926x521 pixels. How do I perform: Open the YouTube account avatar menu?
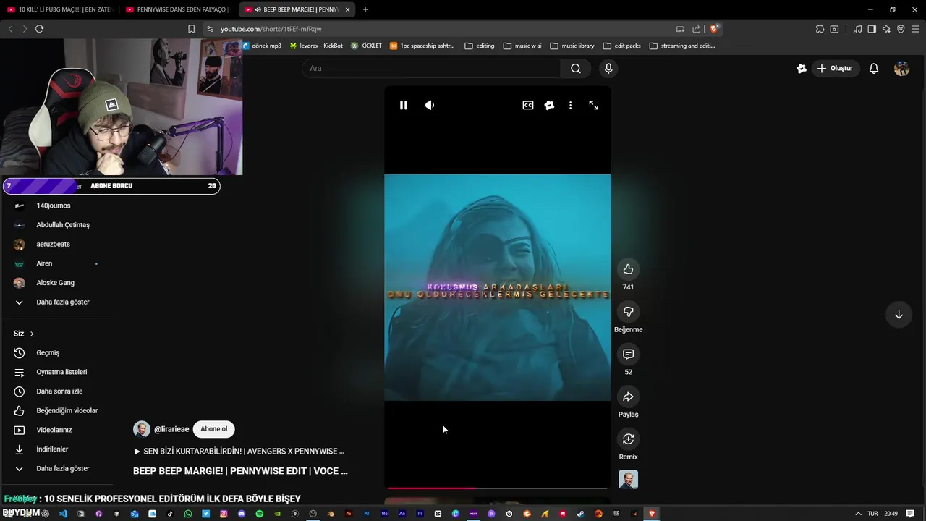tap(901, 68)
